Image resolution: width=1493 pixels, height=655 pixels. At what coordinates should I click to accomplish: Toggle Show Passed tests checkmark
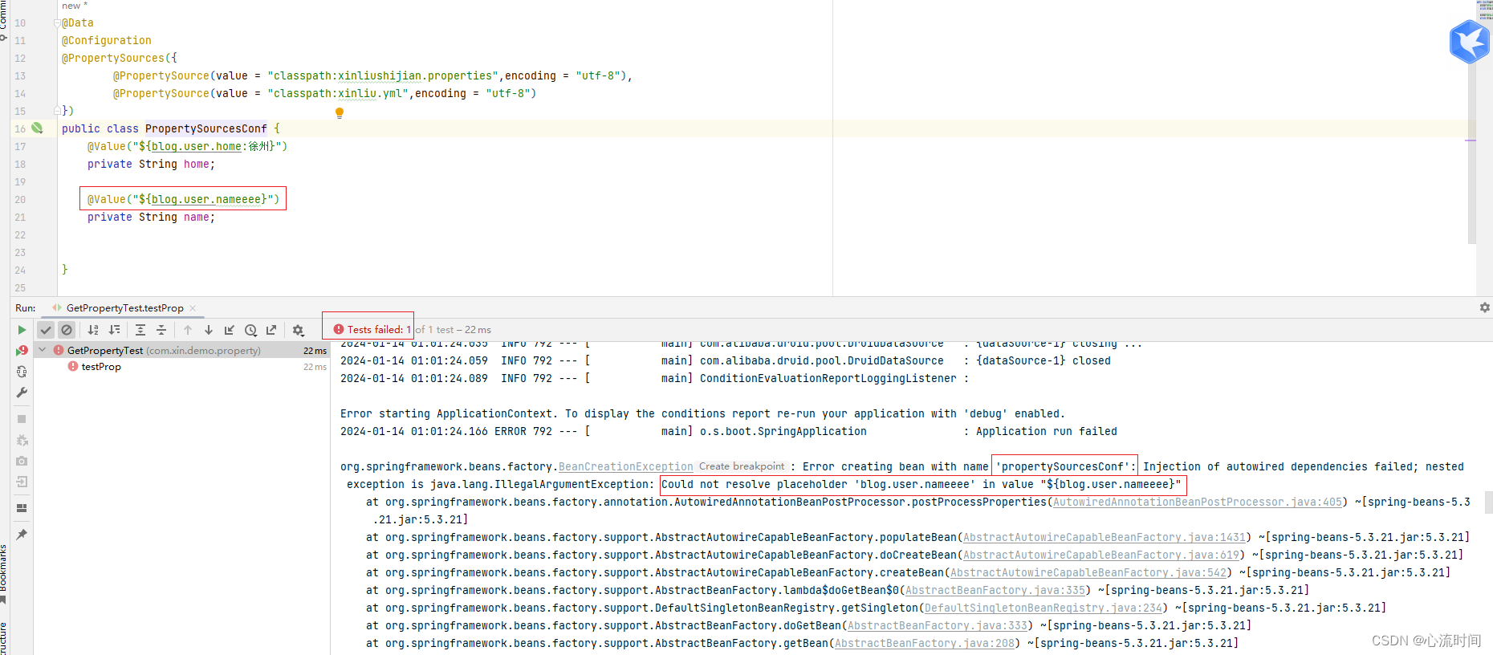[46, 330]
